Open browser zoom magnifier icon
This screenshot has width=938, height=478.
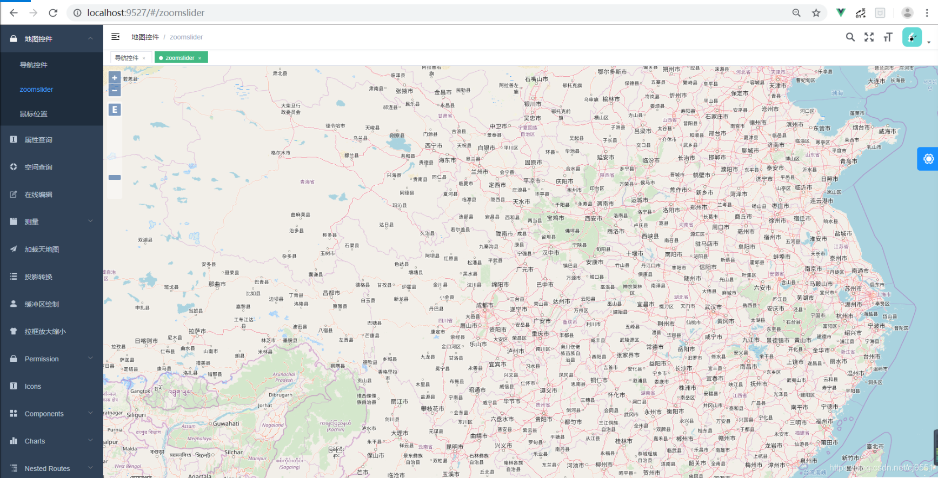796,12
